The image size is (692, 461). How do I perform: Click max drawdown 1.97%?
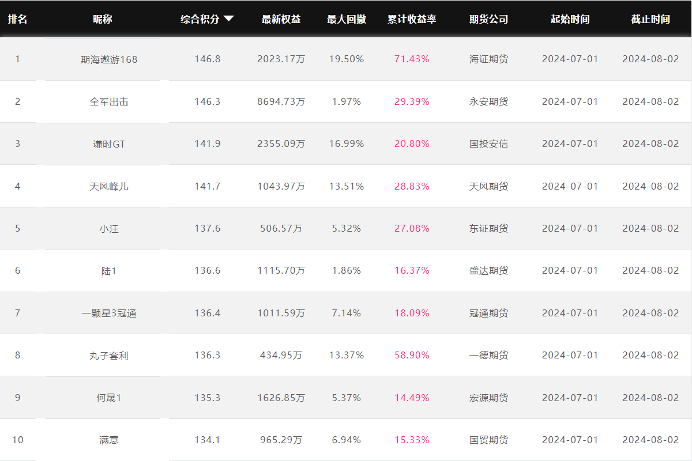(347, 101)
